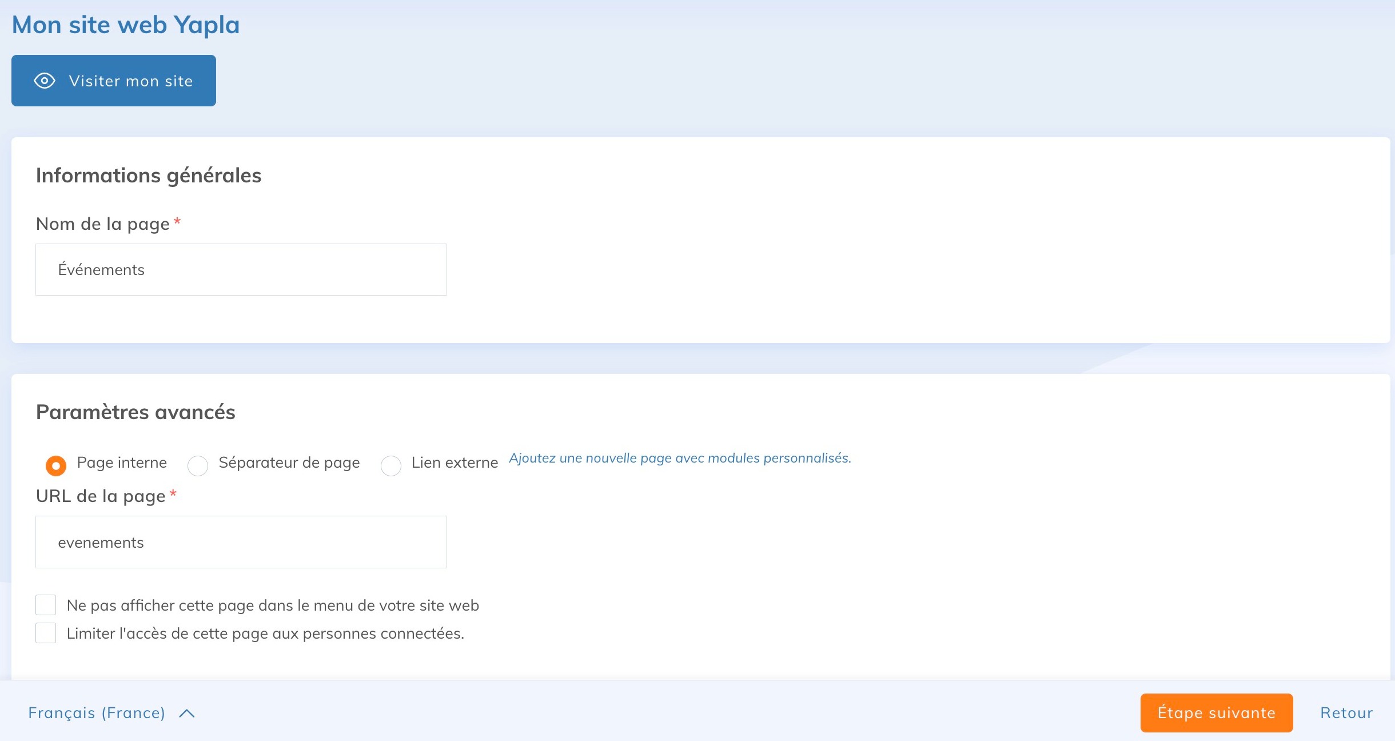Click 'Ne pas afficher cette page' label text
Image resolution: width=1395 pixels, height=741 pixels.
point(273,605)
